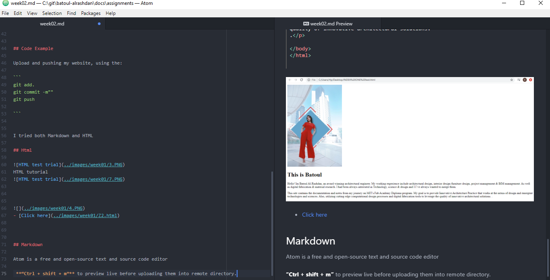Follow the ../images/week01/7.PNG link in editor
Viewport: 550px width, 280px height.
pyautogui.click(x=93, y=179)
